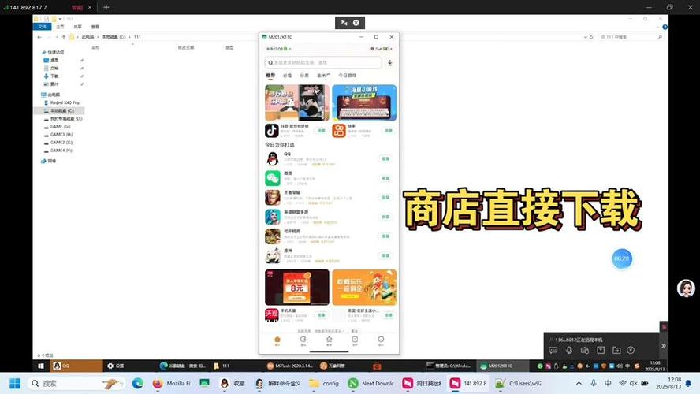Click the disconnect X icon in remote panel
This screenshot has width=700, height=394.
(x=631, y=351)
